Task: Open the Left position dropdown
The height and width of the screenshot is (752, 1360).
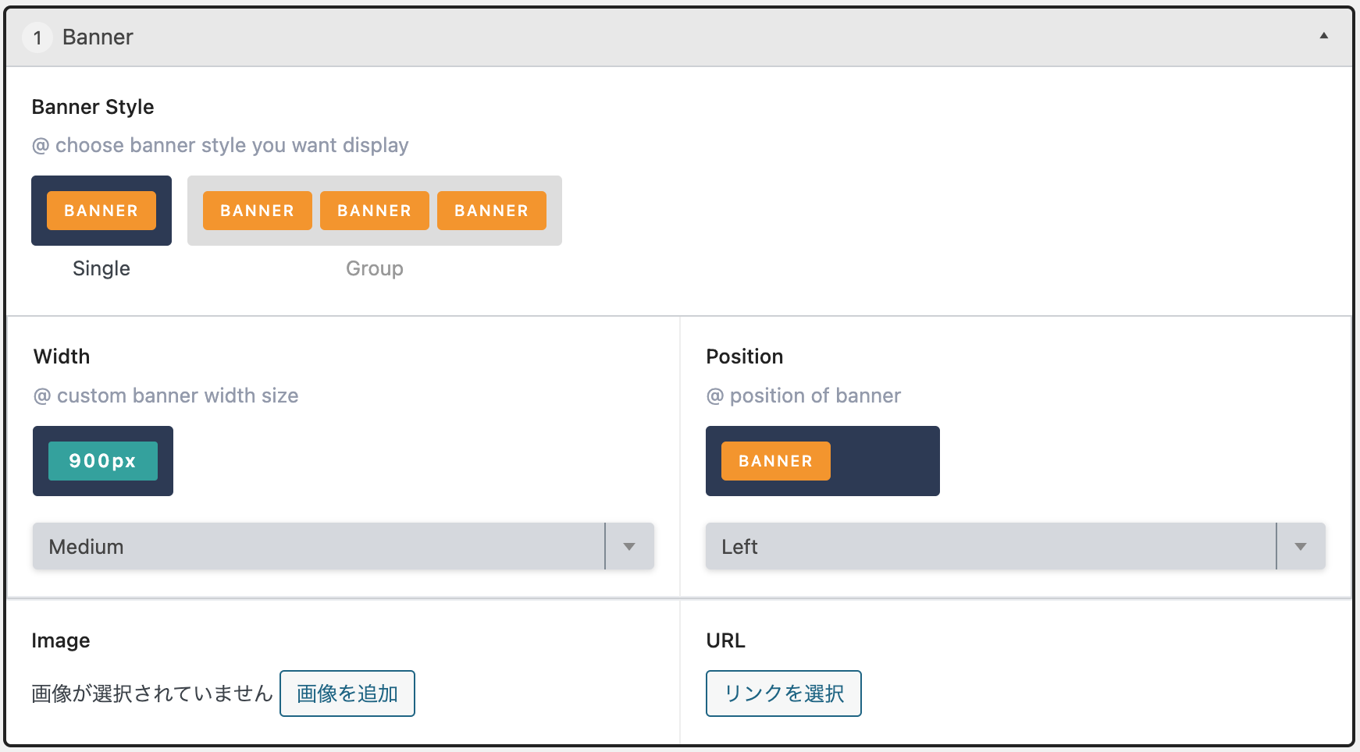Action: [x=990, y=546]
